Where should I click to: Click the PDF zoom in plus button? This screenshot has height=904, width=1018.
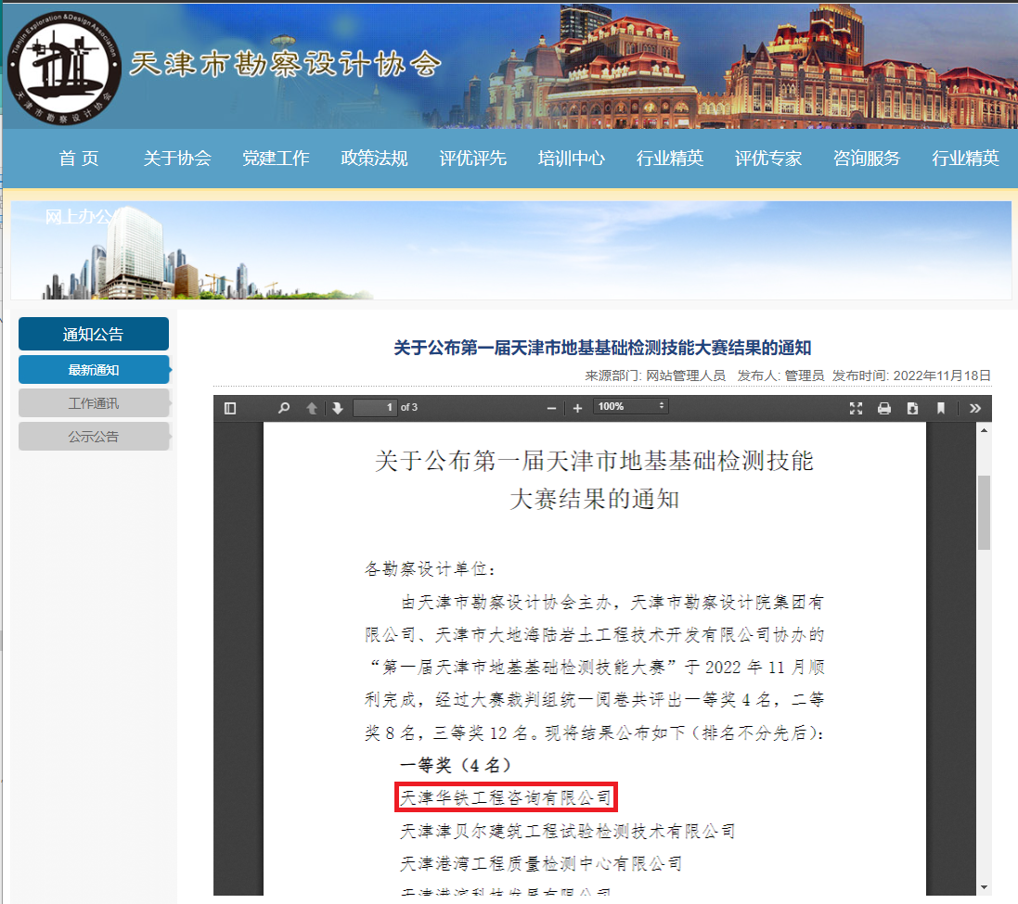(x=577, y=408)
